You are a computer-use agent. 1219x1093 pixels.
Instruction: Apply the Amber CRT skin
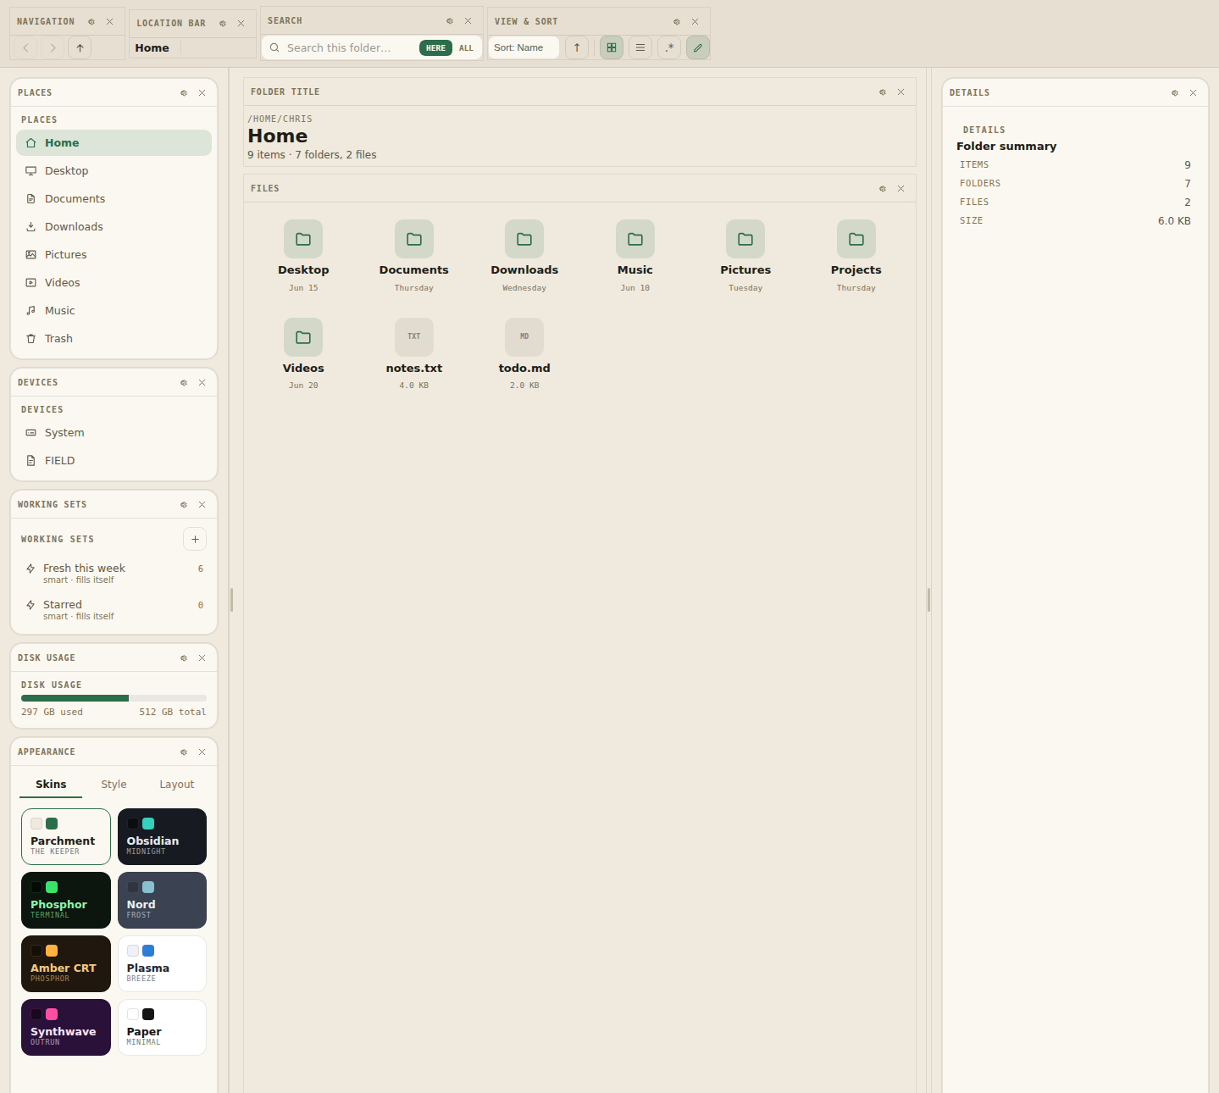click(x=66, y=963)
